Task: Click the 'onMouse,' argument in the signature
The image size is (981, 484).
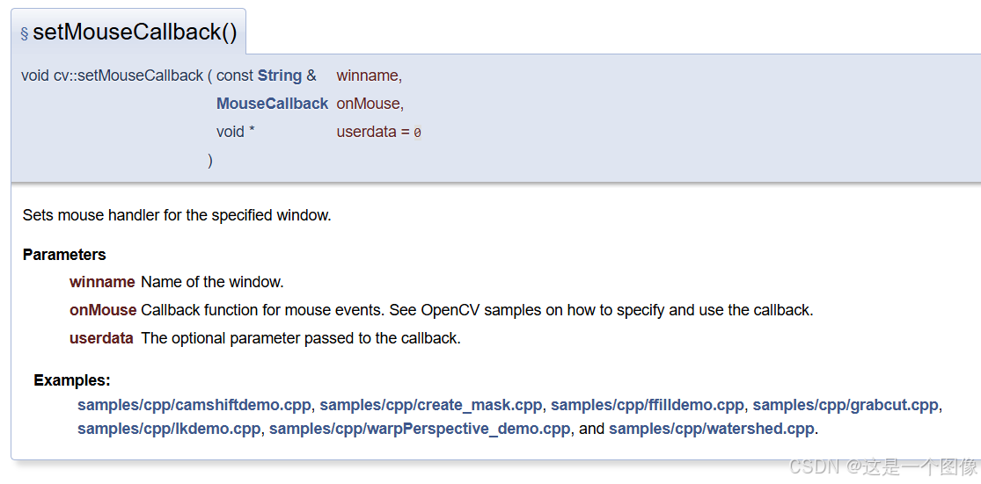Action: point(370,104)
